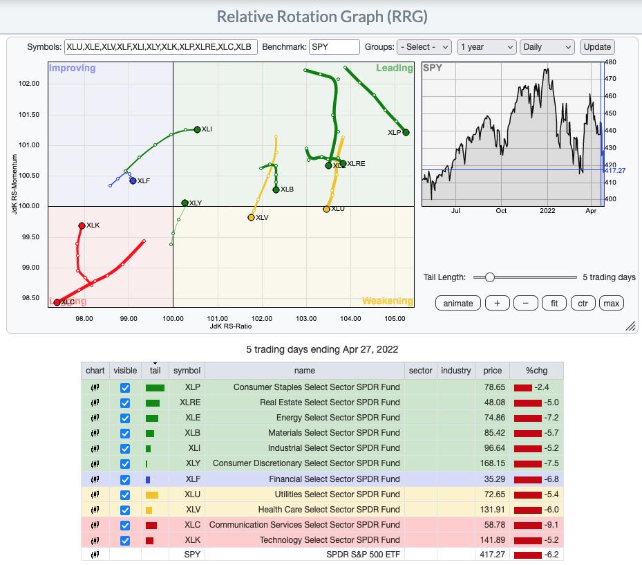
Task: Open candlestick chart icon for XLP row
Action: coord(95,387)
